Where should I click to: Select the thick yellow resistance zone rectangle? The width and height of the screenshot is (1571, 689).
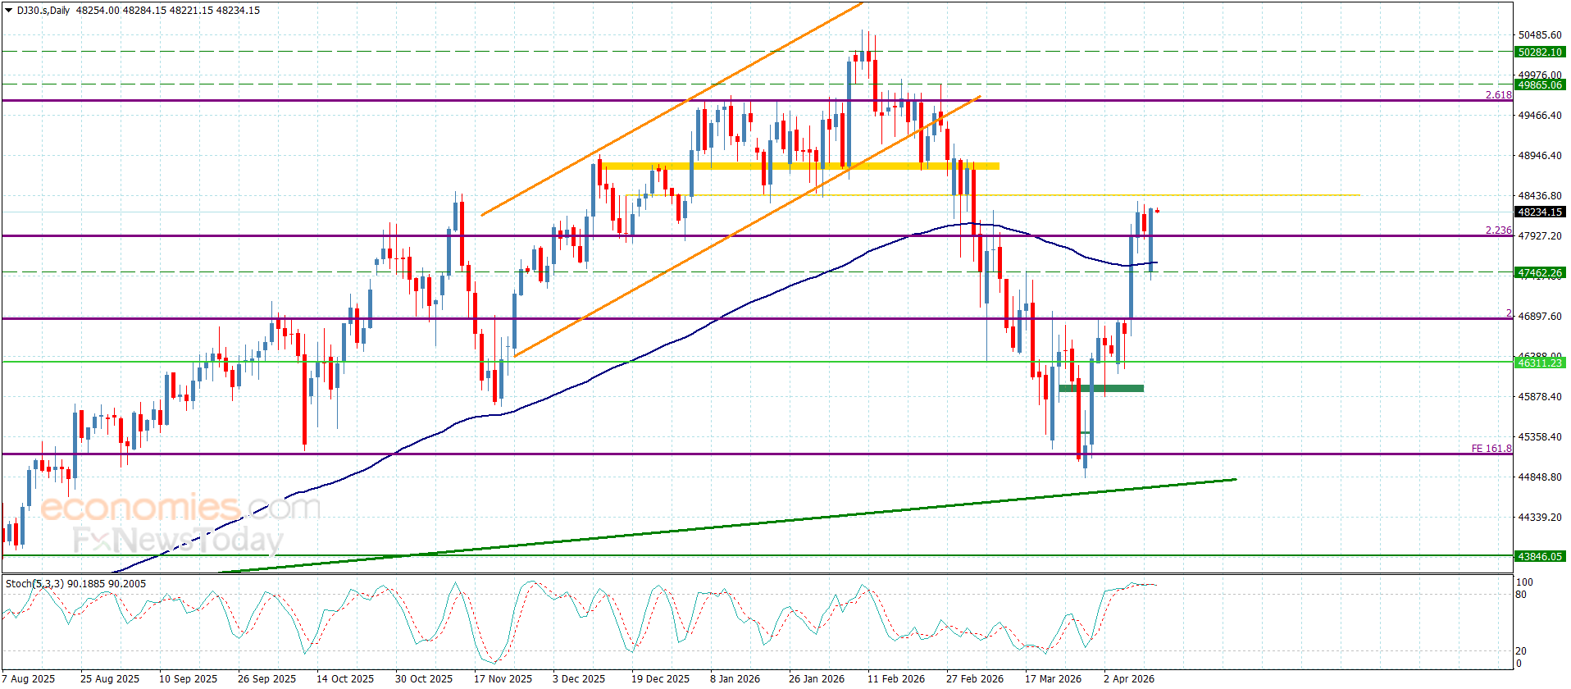(799, 167)
